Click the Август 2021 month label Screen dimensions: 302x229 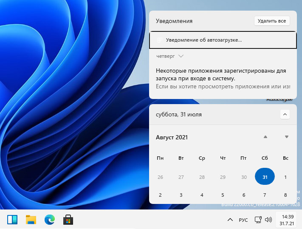pyautogui.click(x=172, y=137)
